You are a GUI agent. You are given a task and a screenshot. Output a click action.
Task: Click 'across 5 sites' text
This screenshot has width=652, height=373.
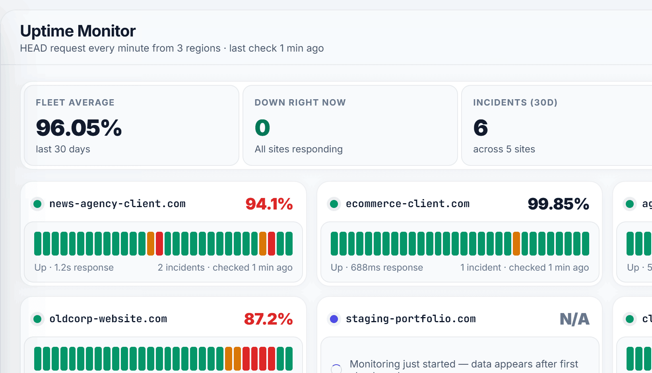click(x=504, y=149)
